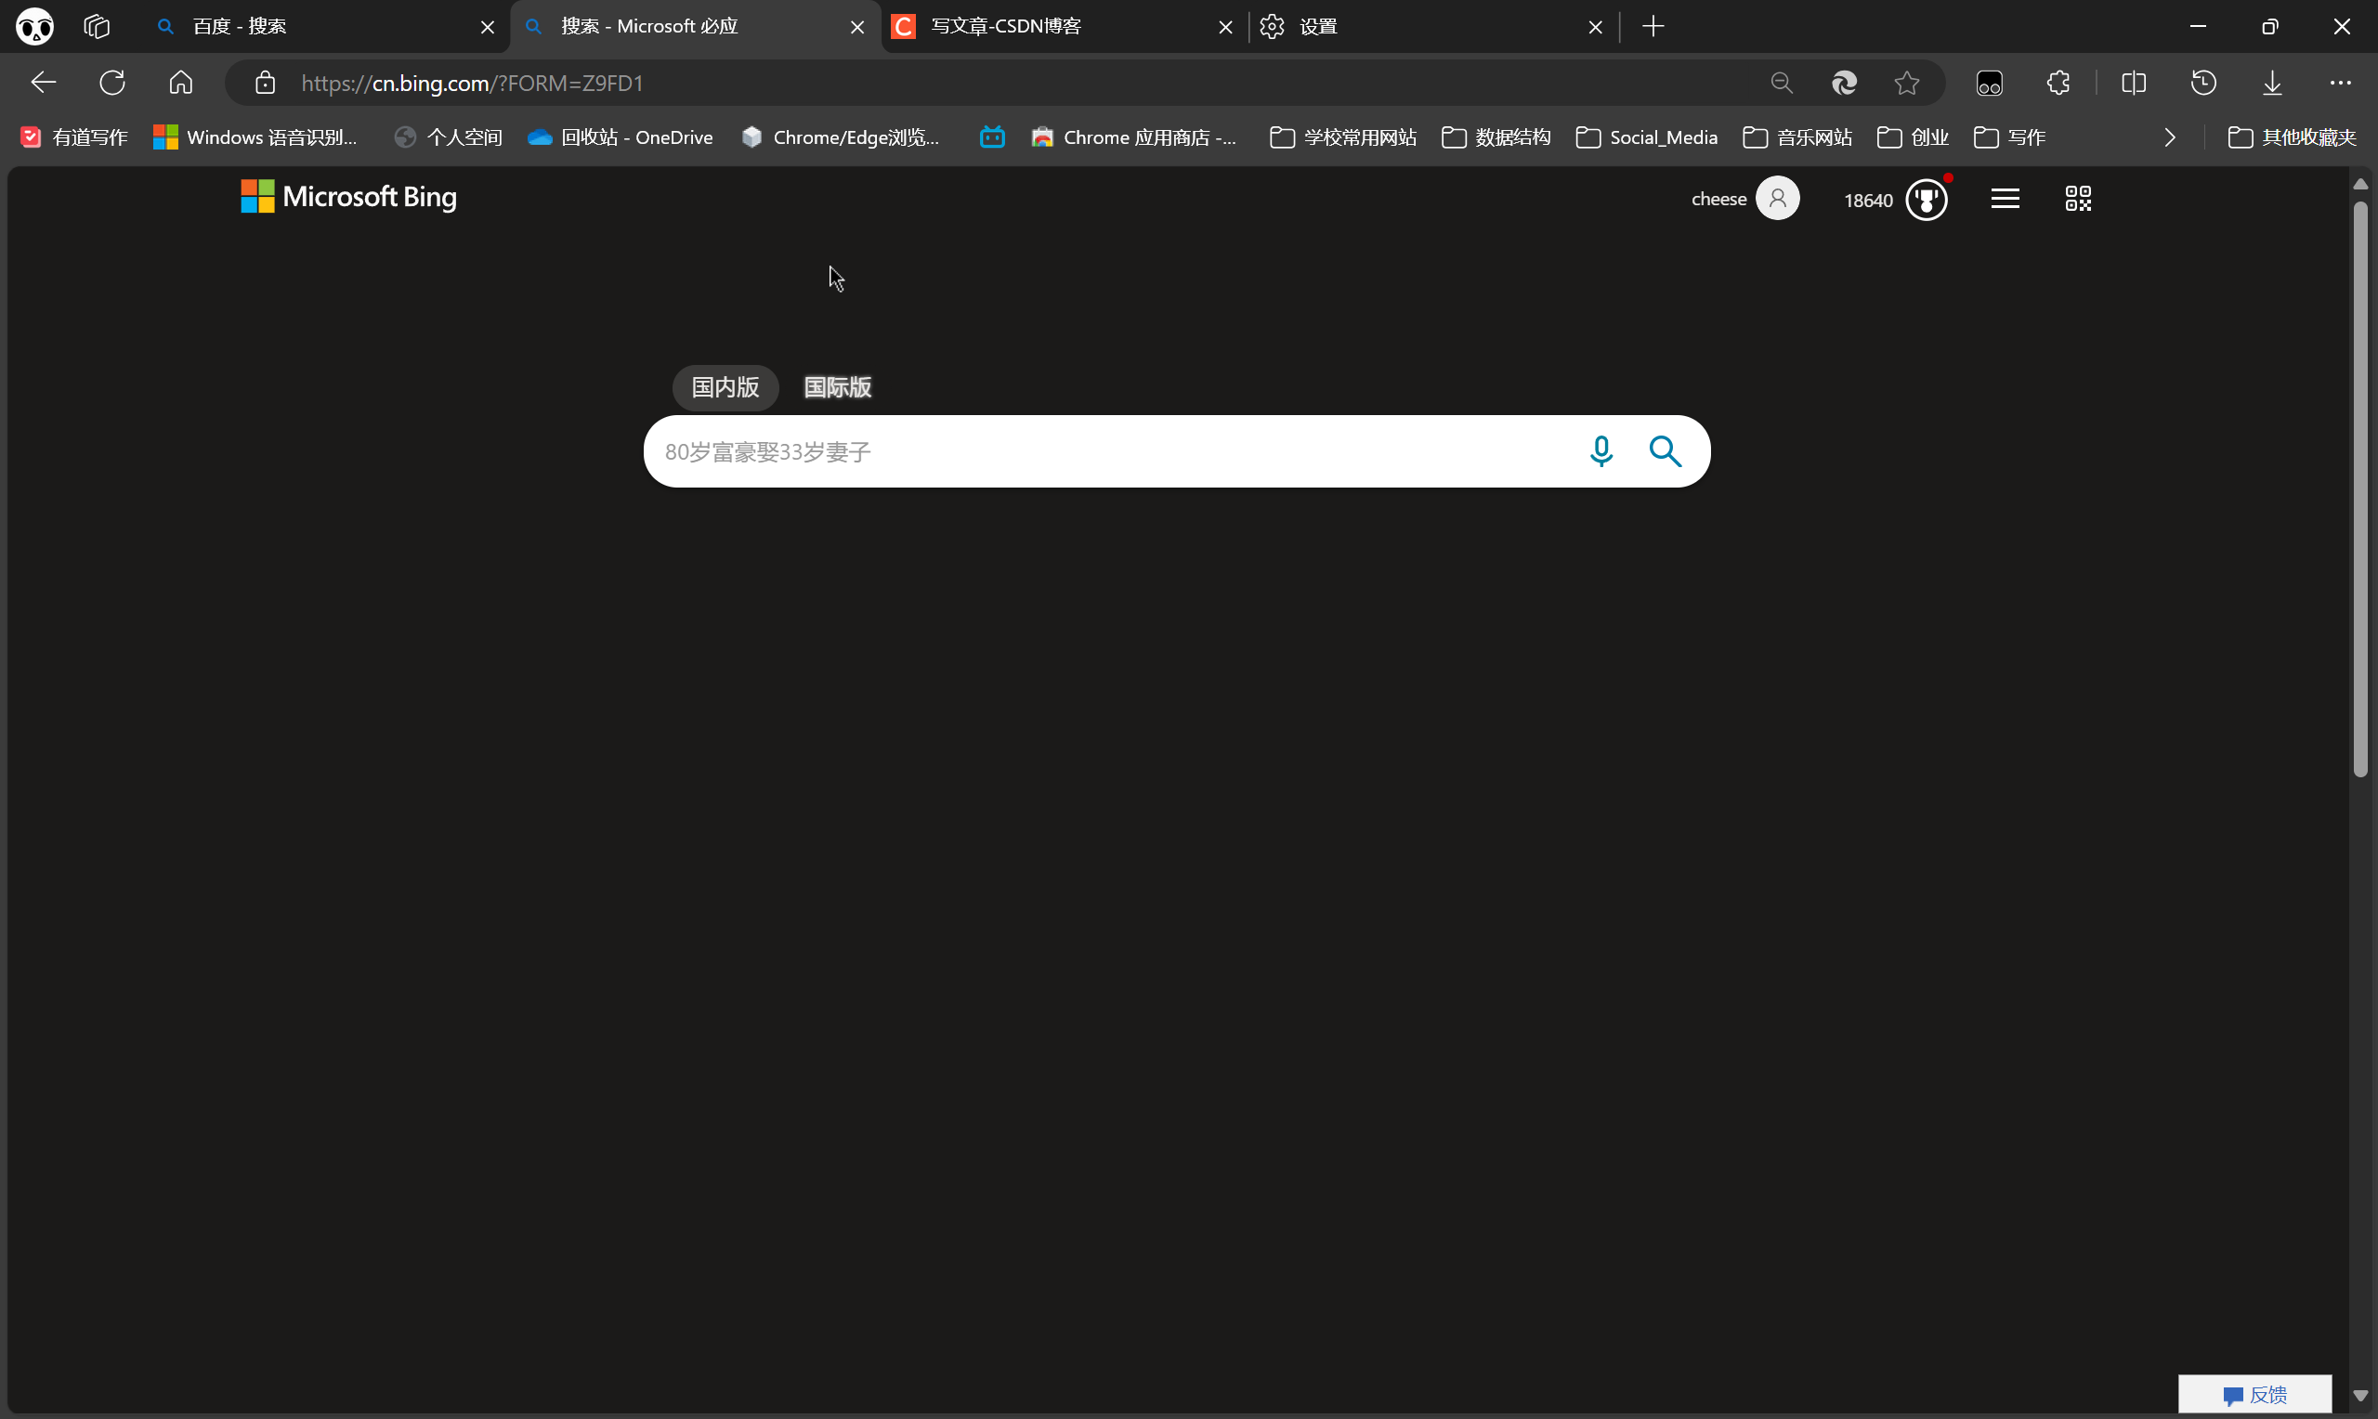
Task: Open the 学校常用网站 bookmark folder
Action: click(x=1342, y=137)
